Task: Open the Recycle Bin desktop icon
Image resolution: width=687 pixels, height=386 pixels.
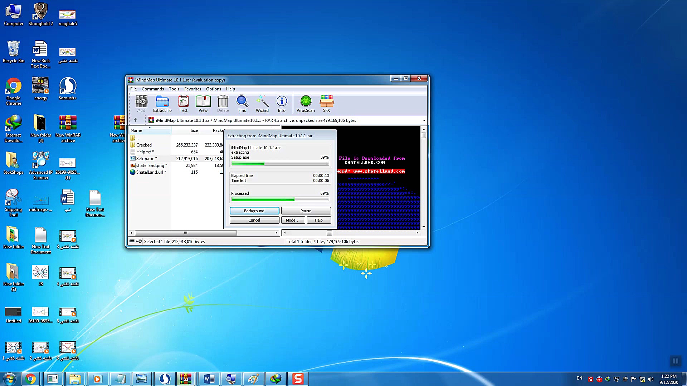Action: pos(14,52)
